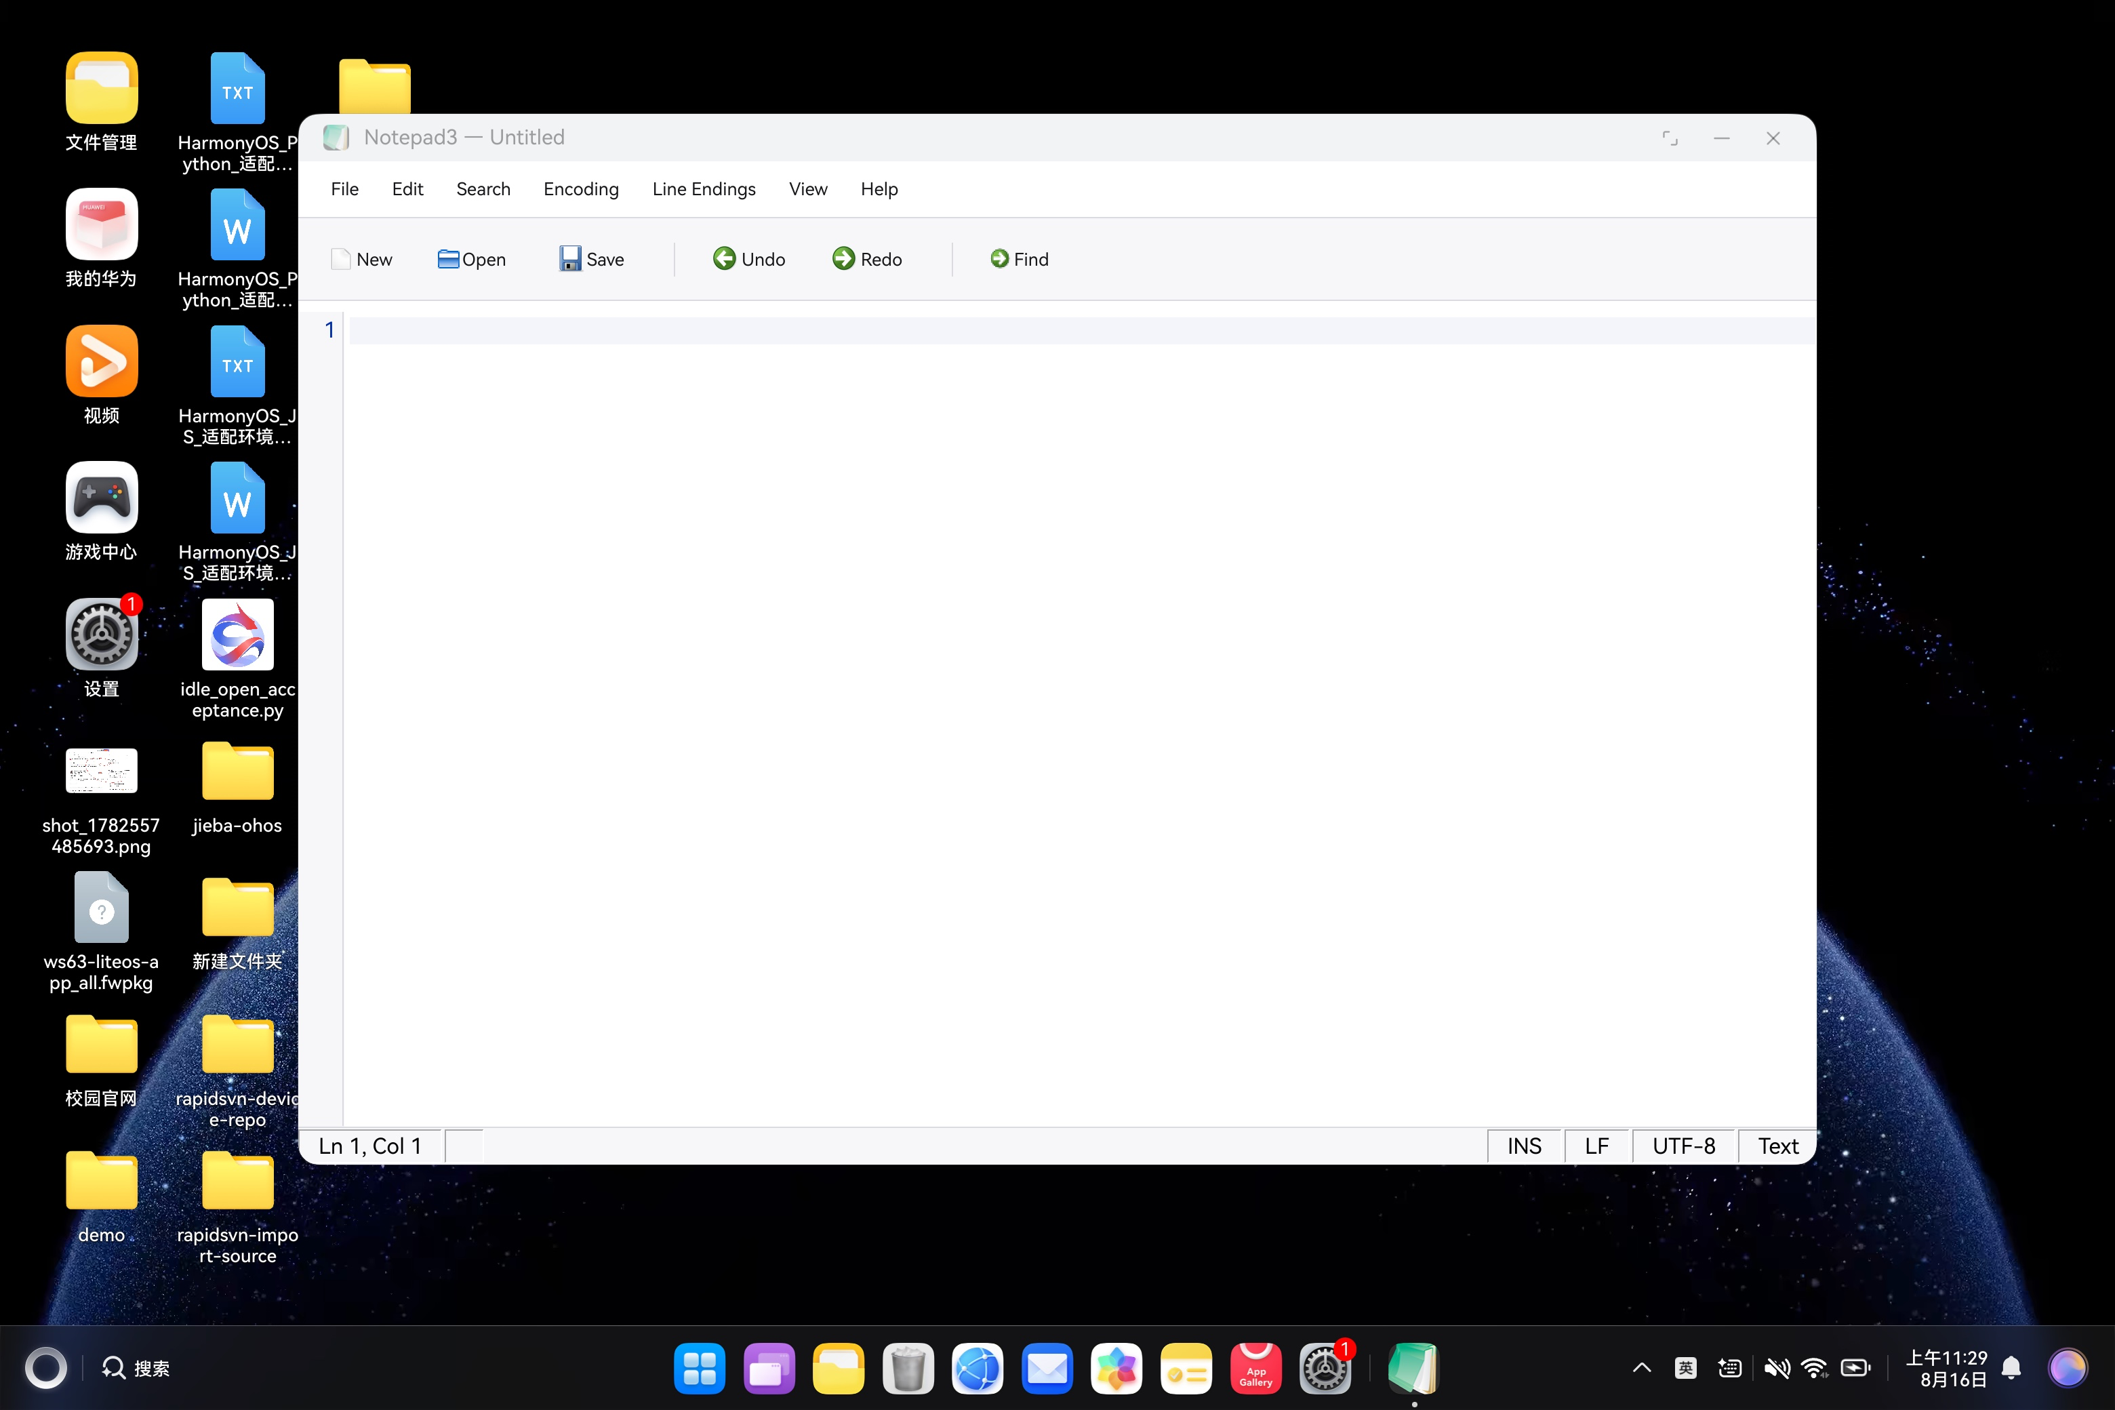The height and width of the screenshot is (1410, 2115).
Task: Open the colorful gallery dock icon
Action: pyautogui.click(x=1116, y=1369)
